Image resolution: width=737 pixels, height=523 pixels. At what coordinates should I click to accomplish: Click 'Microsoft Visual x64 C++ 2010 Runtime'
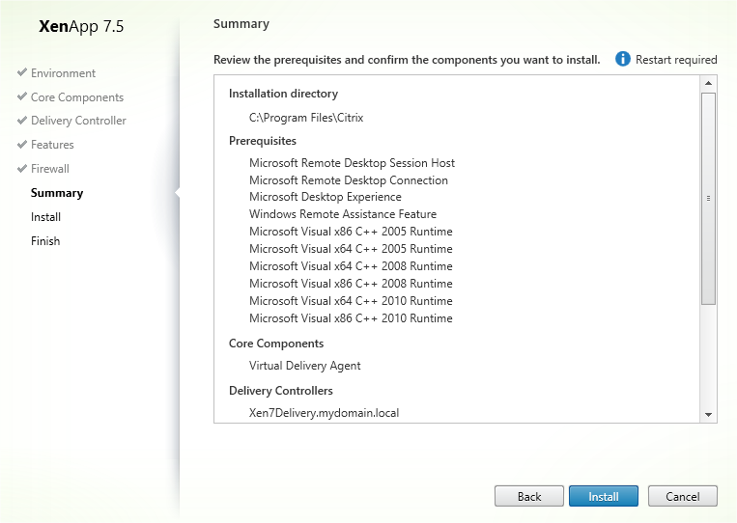click(x=351, y=301)
